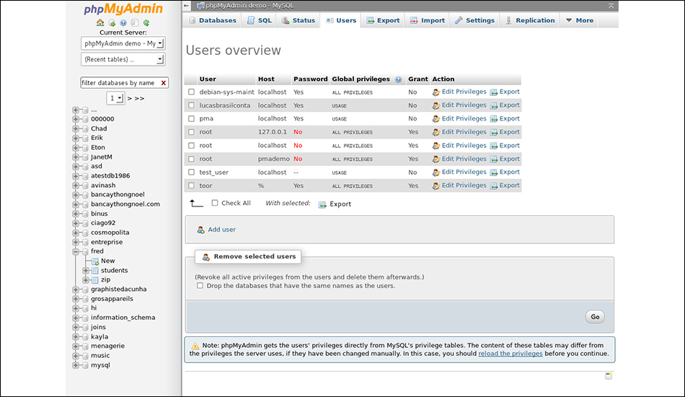Click the log out icon in sidebar
Image resolution: width=685 pixels, height=397 pixels.
tap(112, 22)
